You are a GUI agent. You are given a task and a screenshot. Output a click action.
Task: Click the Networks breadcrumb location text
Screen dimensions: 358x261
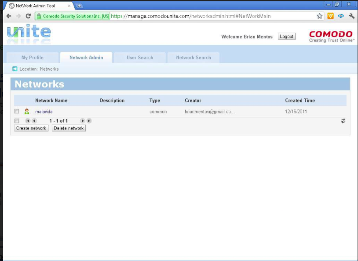click(x=49, y=69)
